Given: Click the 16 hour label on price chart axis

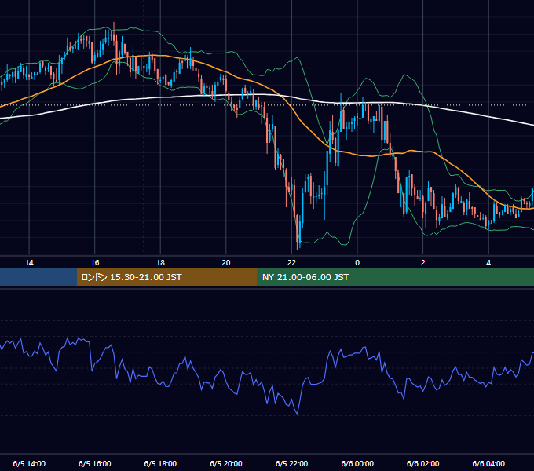Looking at the screenshot, I should click(x=95, y=263).
